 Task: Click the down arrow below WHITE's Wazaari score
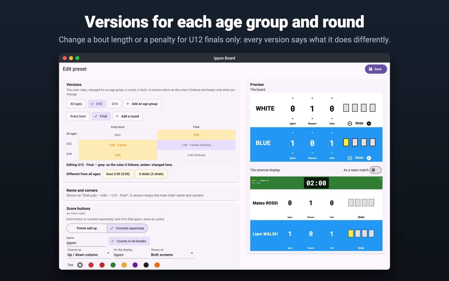click(x=312, y=119)
